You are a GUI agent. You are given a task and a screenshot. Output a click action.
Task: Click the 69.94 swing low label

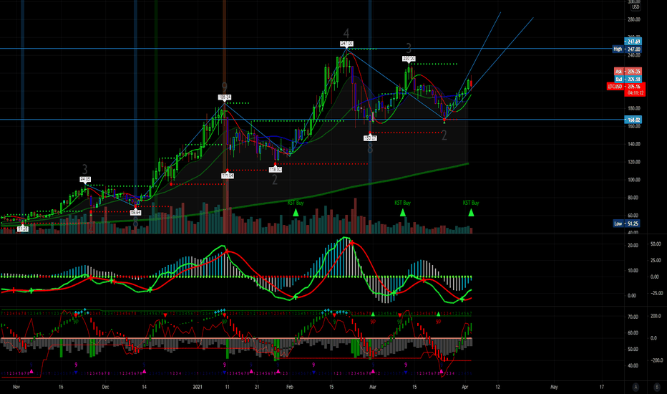135,212
